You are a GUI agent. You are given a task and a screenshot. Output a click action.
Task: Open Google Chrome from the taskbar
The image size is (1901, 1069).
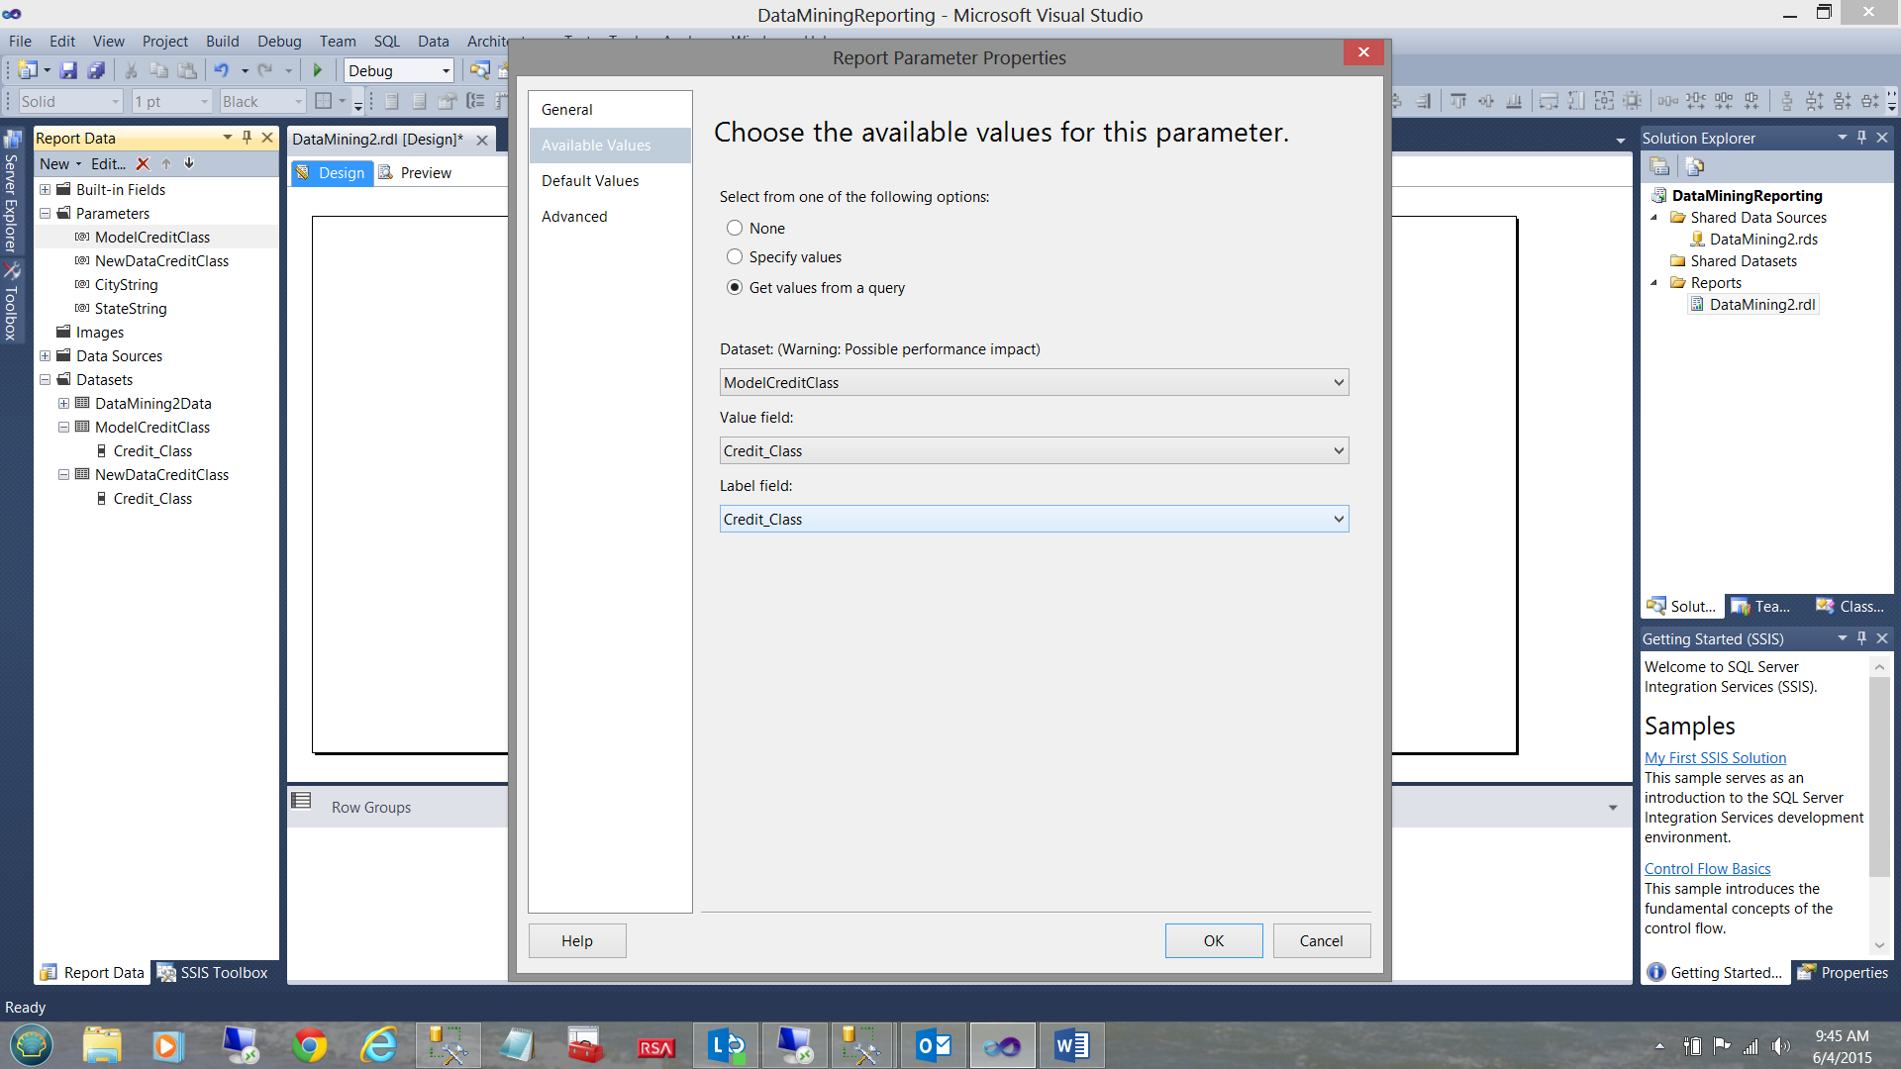(310, 1045)
